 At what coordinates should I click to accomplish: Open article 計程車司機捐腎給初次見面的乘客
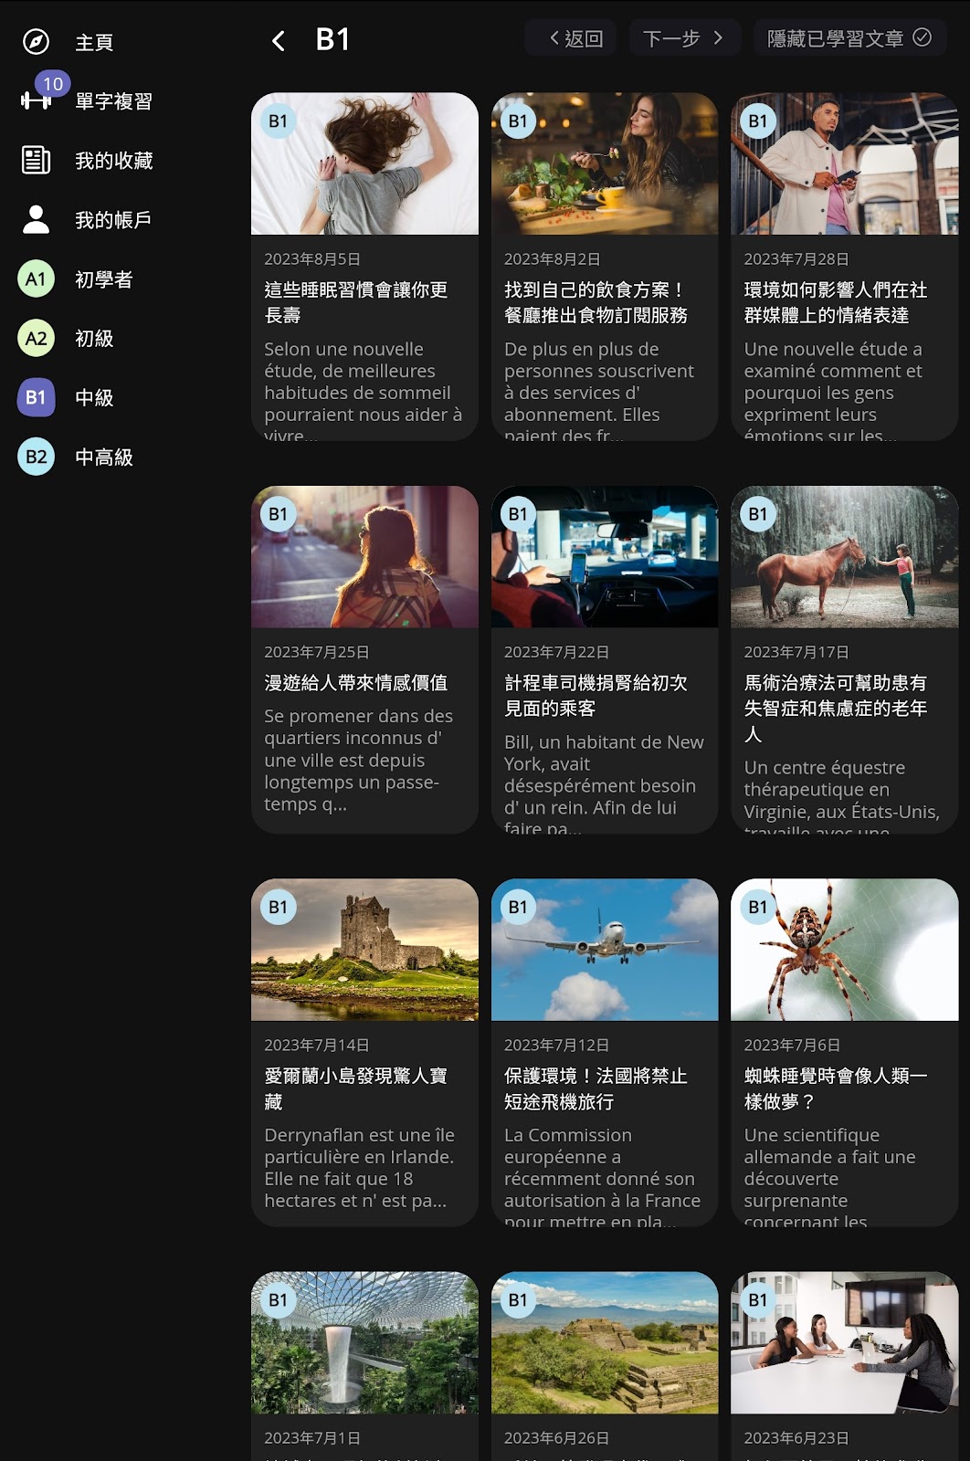tap(596, 696)
